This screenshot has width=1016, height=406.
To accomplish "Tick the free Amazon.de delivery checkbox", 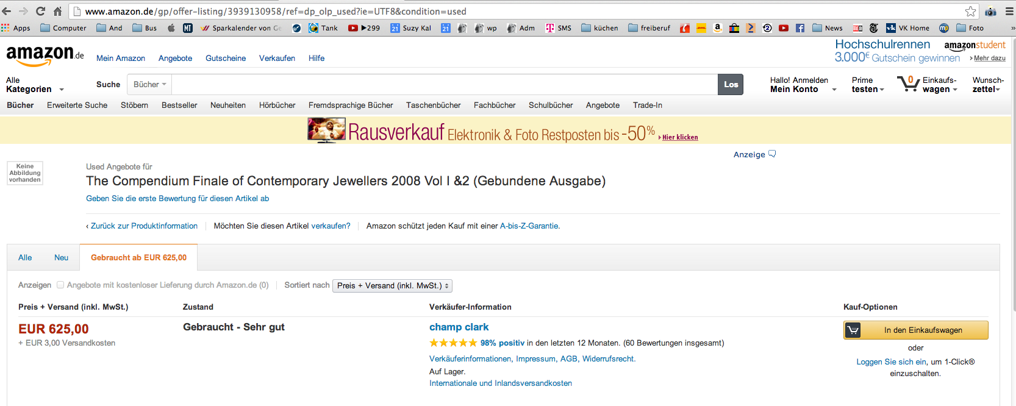I will pos(60,285).
